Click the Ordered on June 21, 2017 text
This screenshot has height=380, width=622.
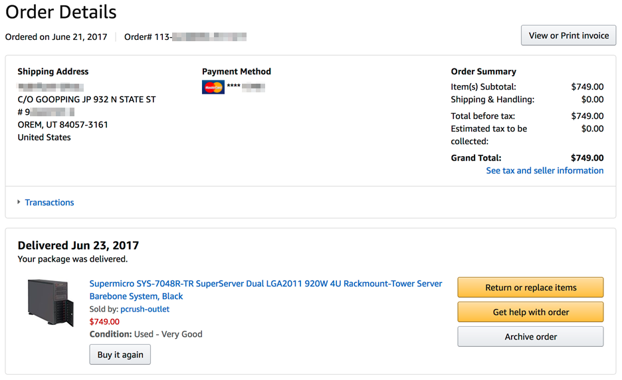[56, 37]
